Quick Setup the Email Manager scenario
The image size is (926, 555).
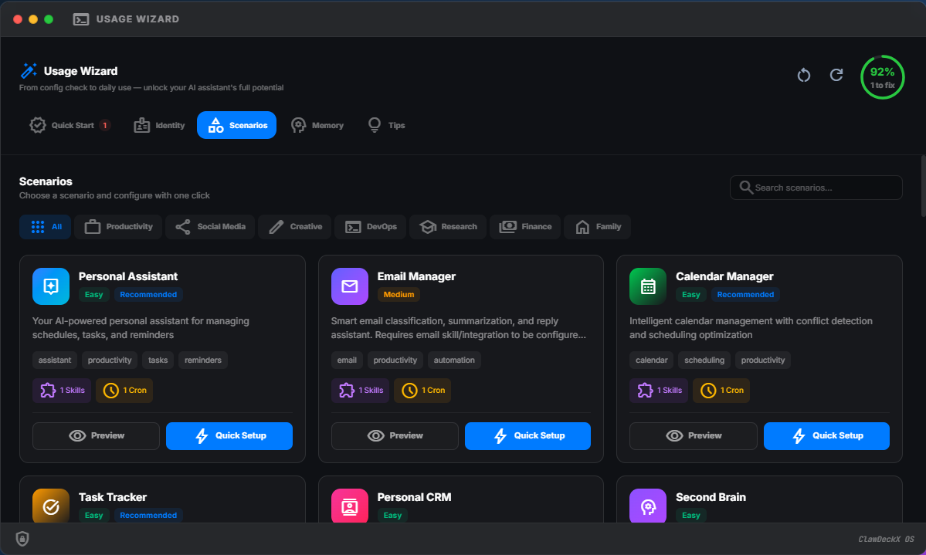coord(527,436)
